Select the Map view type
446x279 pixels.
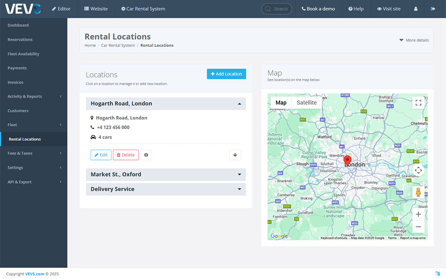[281, 103]
